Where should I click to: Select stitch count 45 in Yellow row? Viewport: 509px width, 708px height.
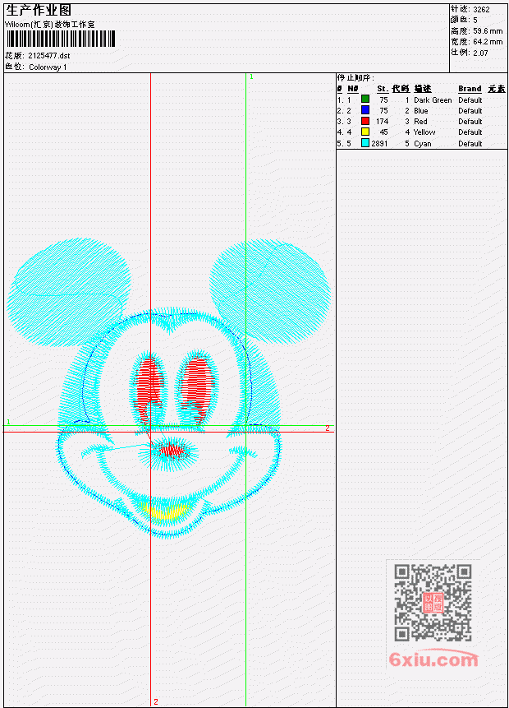383,132
